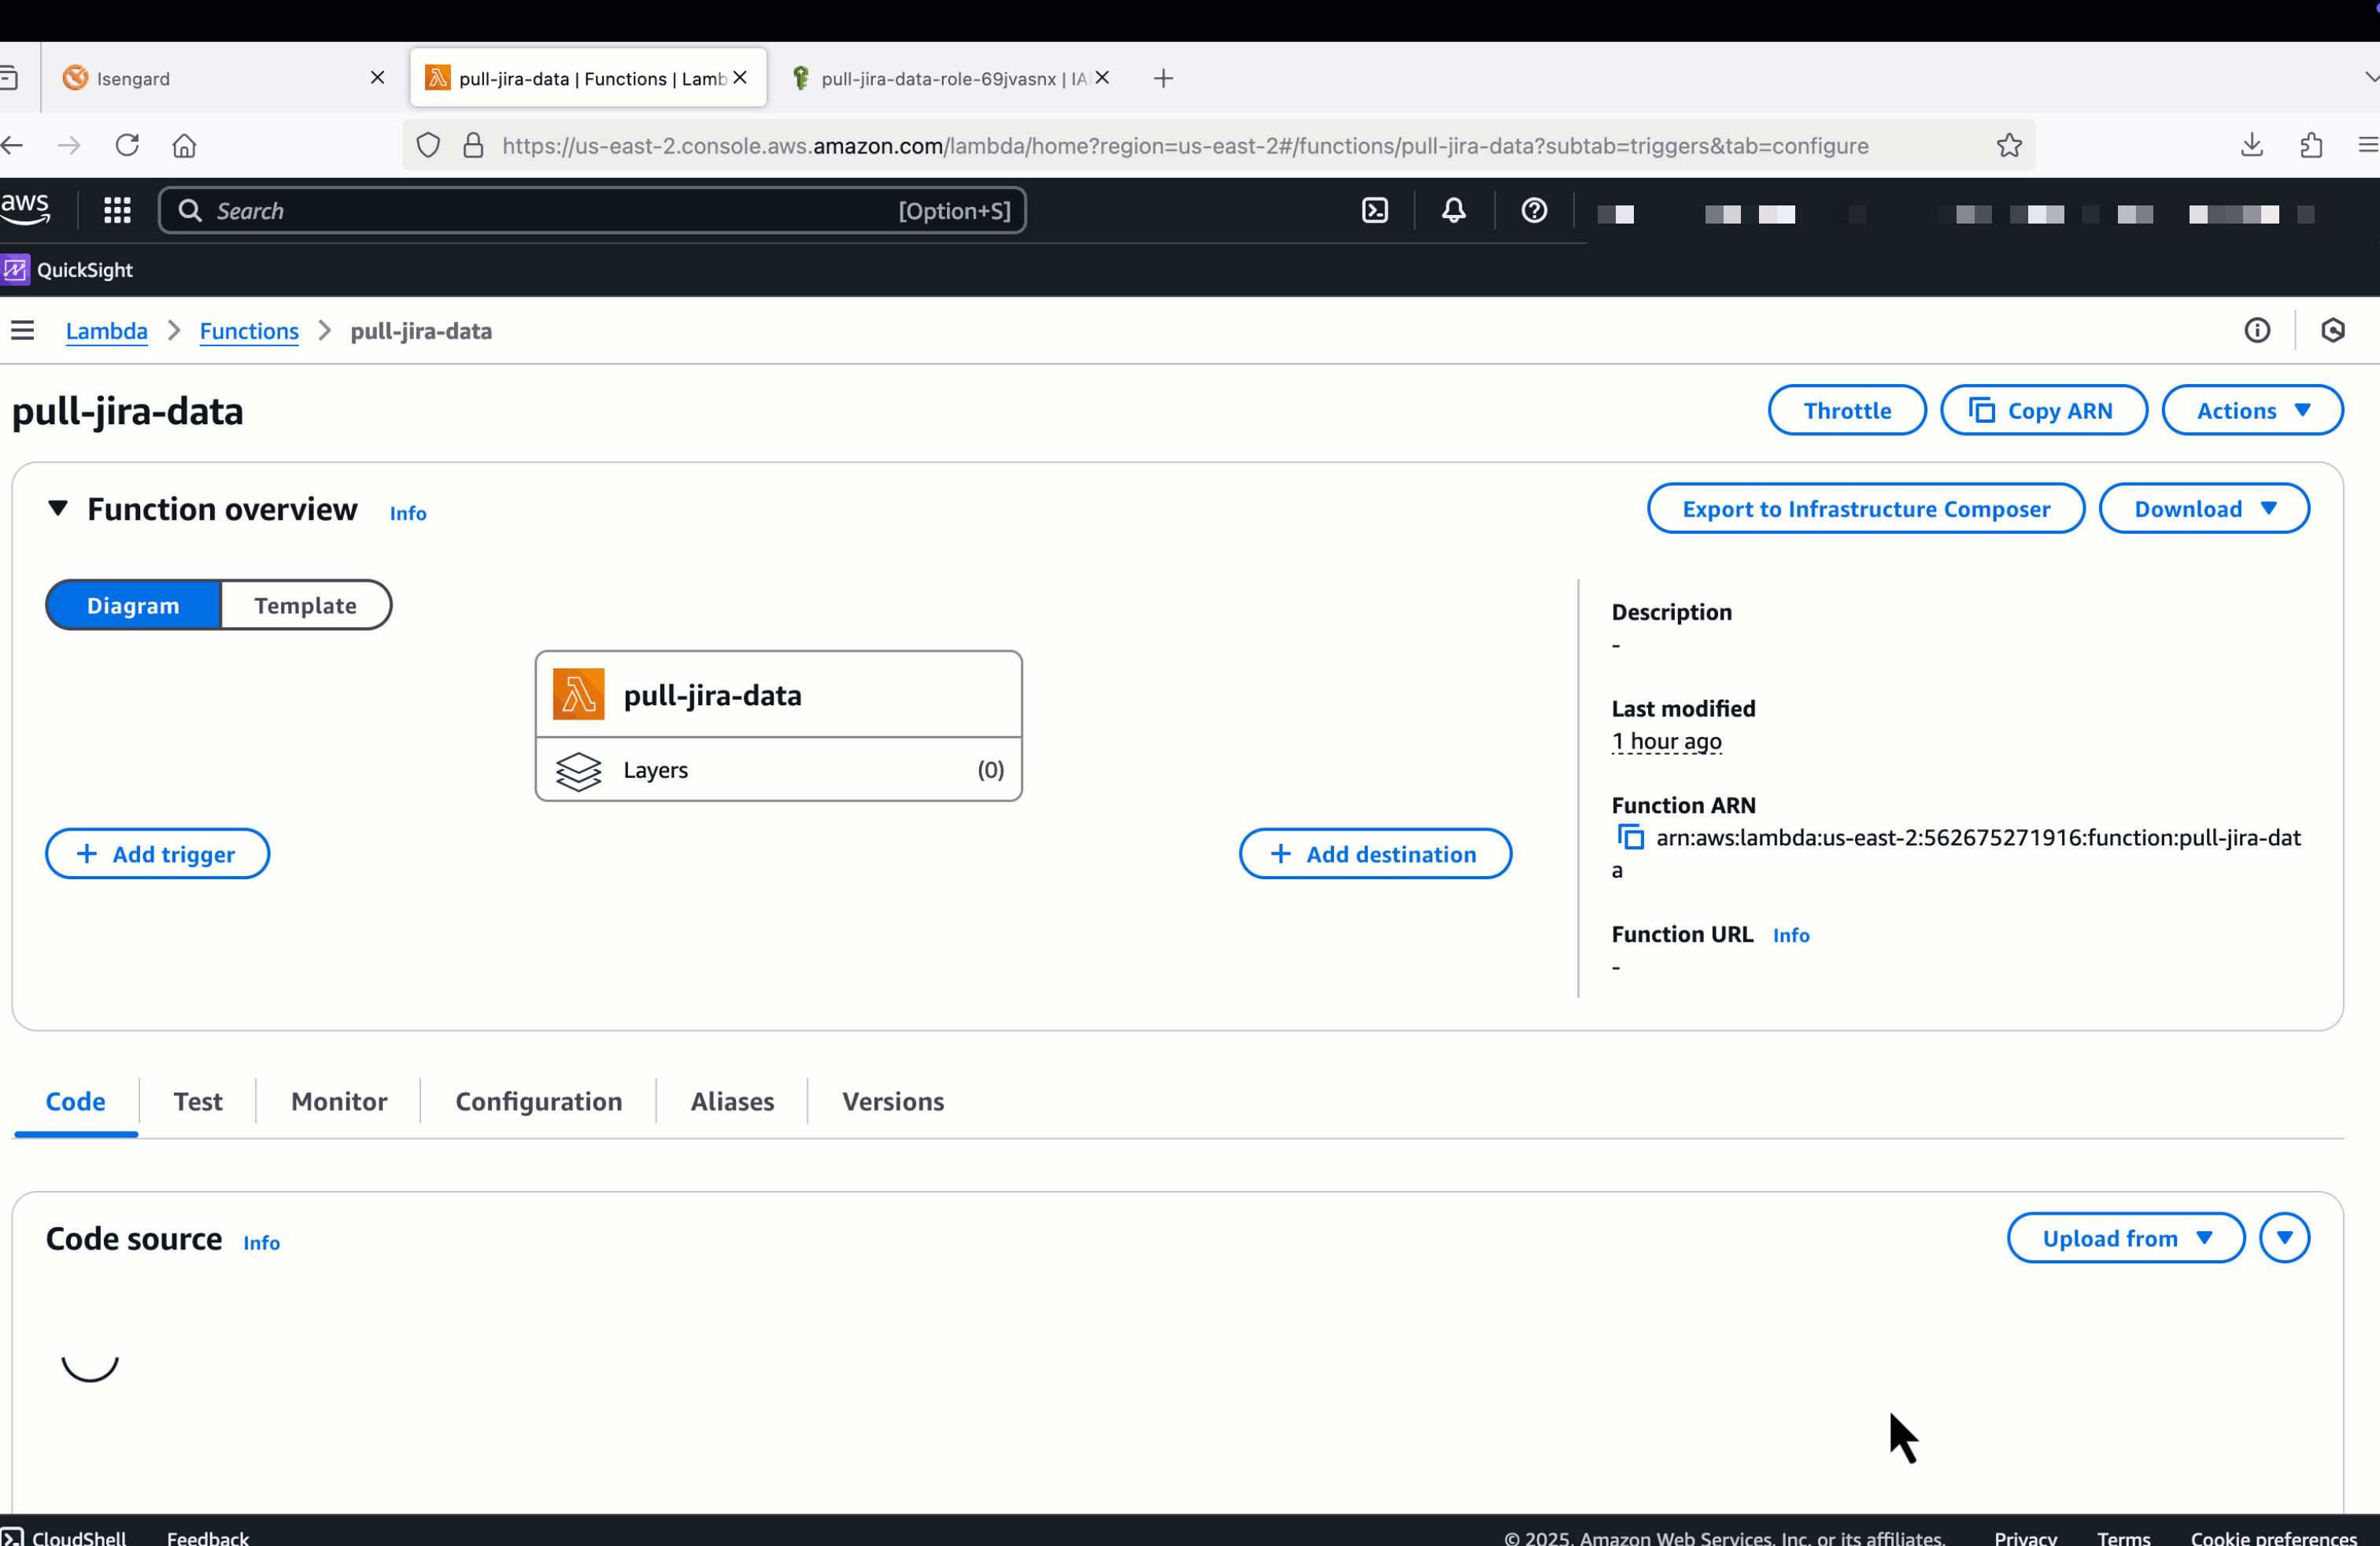Collapse the Function overview section

tap(58, 509)
